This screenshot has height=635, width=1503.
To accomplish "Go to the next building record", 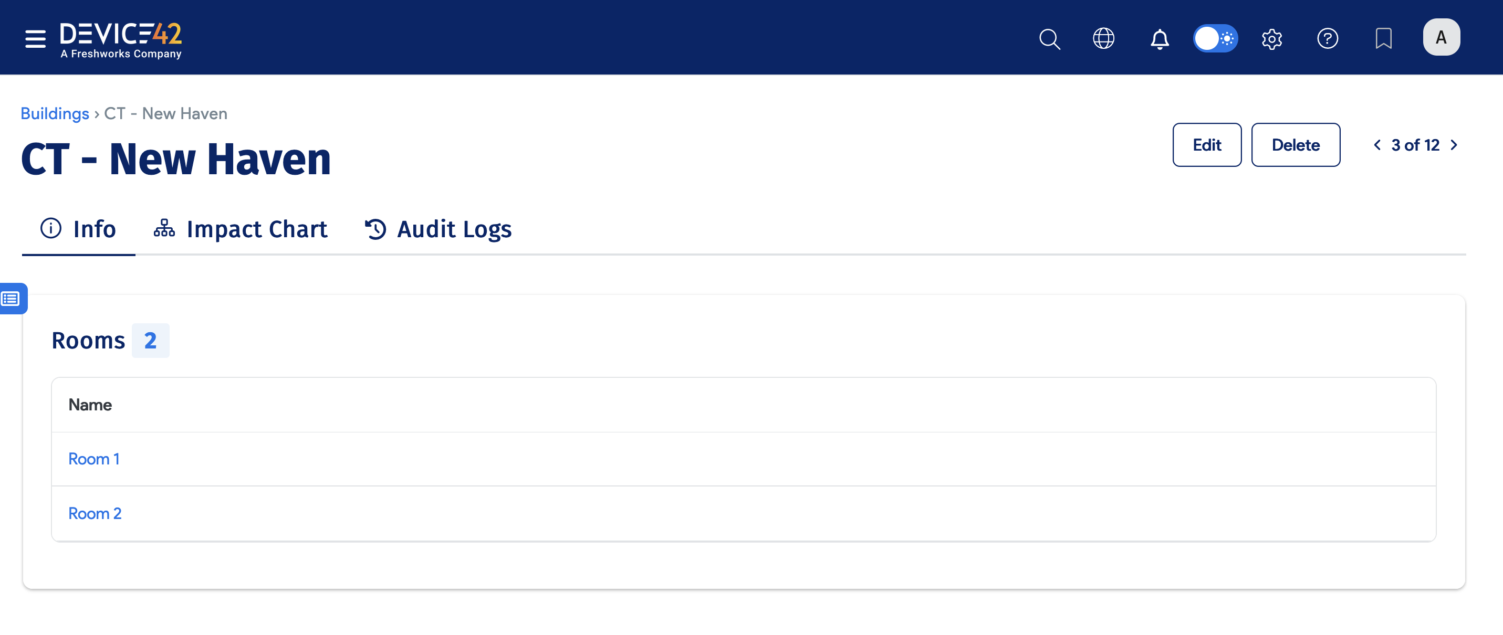I will click(1454, 145).
